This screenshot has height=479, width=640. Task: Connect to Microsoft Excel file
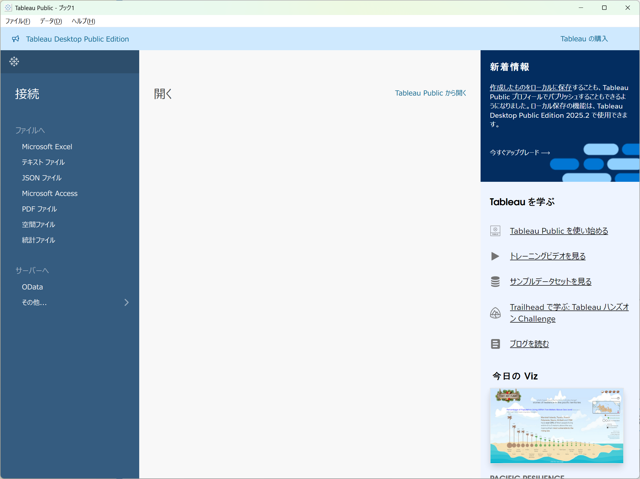pyautogui.click(x=47, y=147)
